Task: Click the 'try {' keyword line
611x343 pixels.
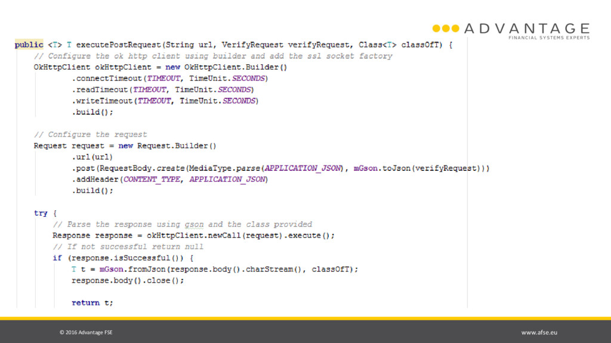Action: tap(45, 213)
